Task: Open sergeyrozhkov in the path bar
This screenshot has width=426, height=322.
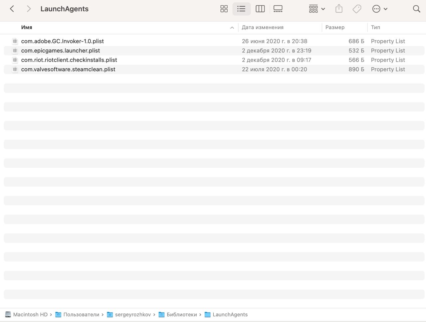Action: point(133,314)
